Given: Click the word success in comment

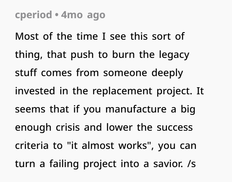Looking at the screenshot, I should point(175,127).
